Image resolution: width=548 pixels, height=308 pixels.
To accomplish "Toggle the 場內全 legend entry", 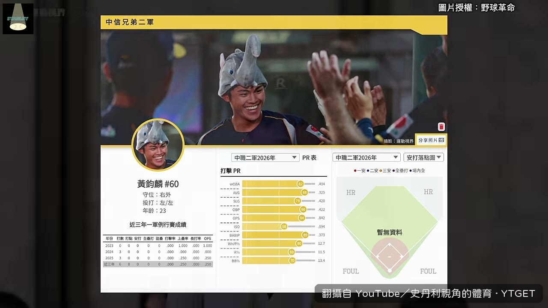I will 417,171.
